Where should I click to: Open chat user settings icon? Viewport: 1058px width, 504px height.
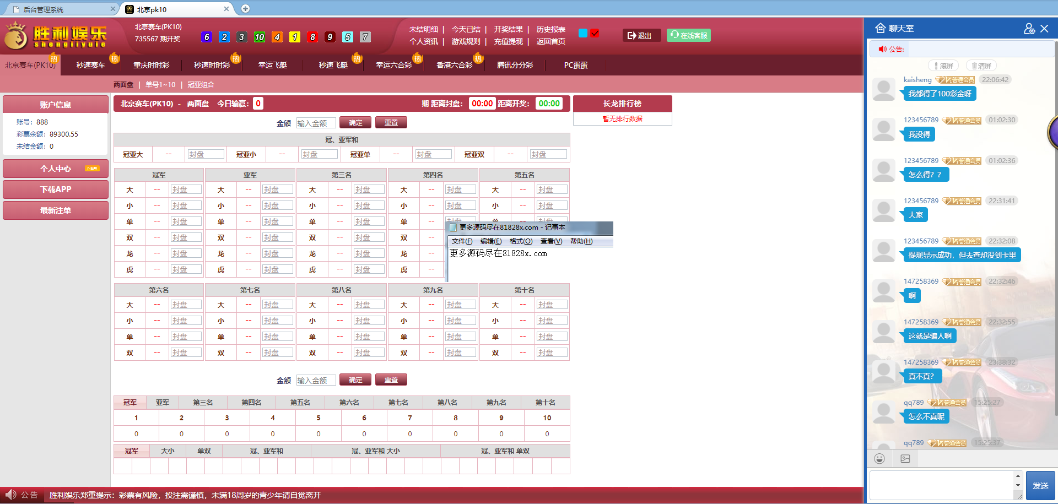(x=1029, y=29)
